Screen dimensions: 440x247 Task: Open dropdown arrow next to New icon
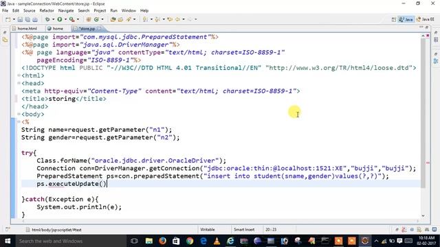(14, 19)
